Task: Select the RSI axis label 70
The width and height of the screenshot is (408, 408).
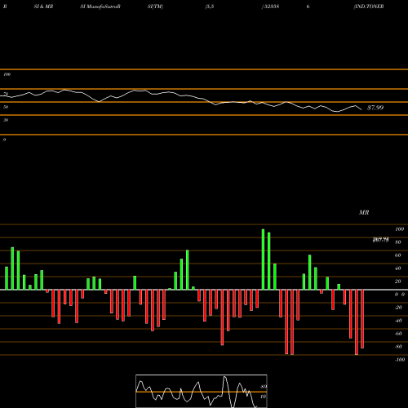Action: [6, 94]
